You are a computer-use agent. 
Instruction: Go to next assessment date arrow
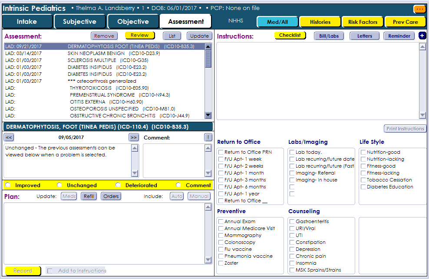coord(134,137)
